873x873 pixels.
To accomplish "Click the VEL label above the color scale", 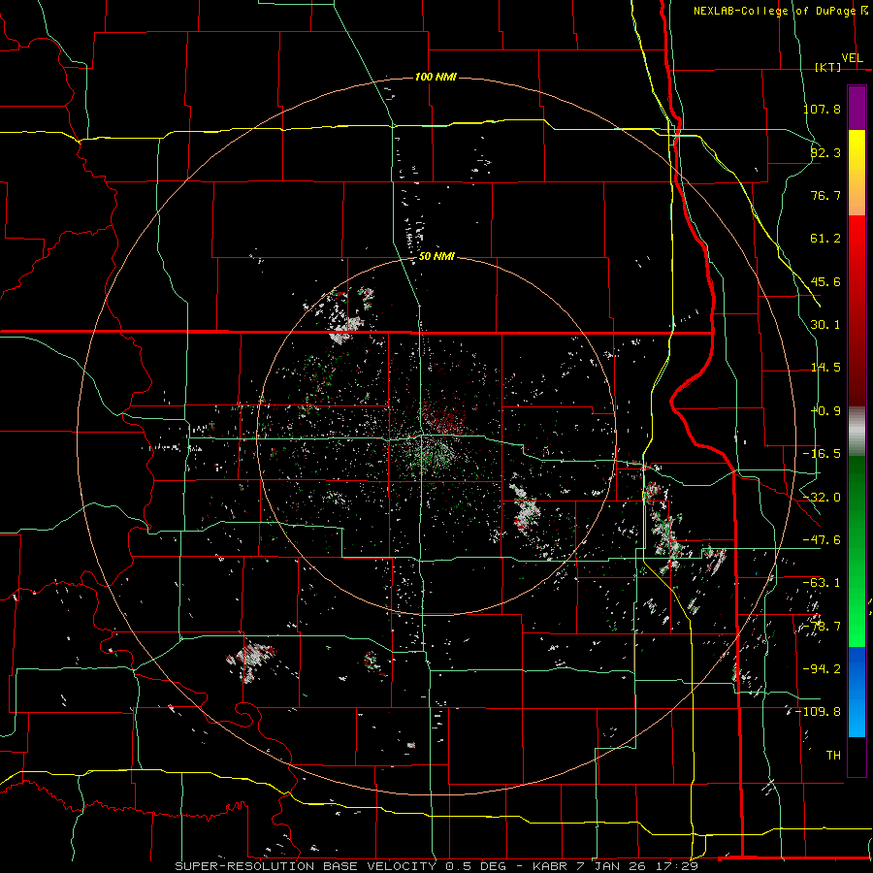I will (x=852, y=58).
